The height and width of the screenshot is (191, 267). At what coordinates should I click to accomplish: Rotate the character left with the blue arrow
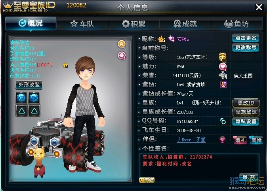tap(21, 98)
